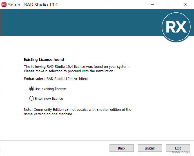Viewport: 194px width, 156px height.
Task: Click the RX logo in banner
Action: (x=176, y=27)
